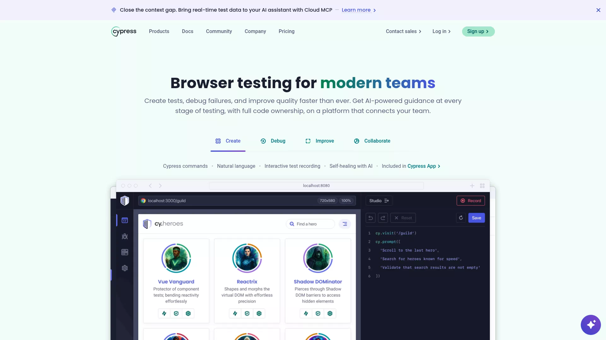Viewport: 606px width, 340px height.
Task: Expand the Company navigation menu
Action: point(255,31)
